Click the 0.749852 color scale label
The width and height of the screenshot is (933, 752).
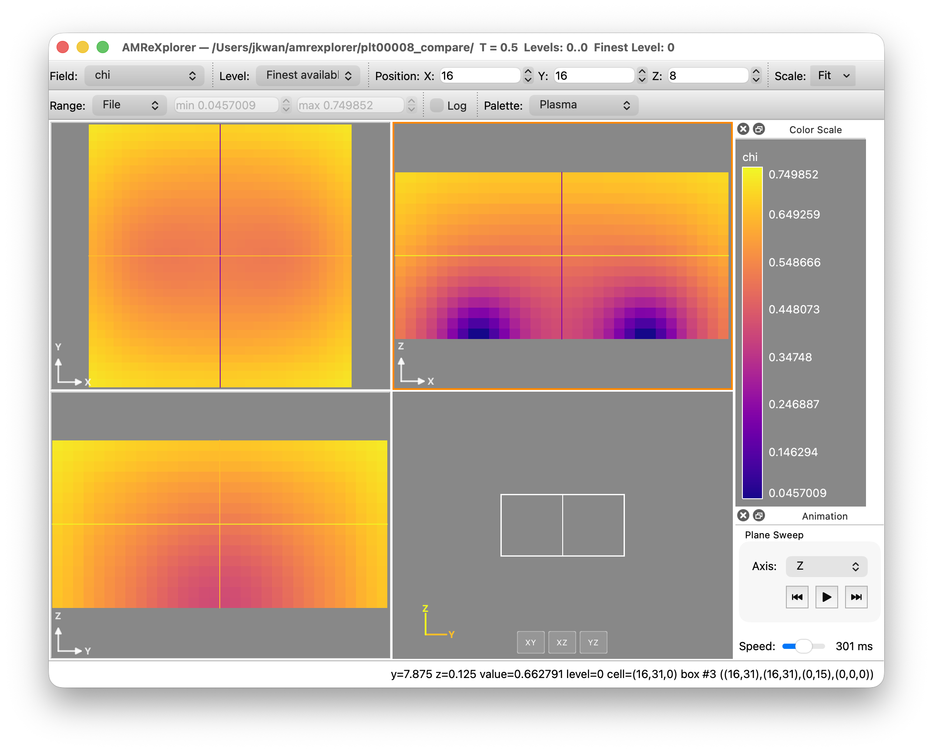pyautogui.click(x=793, y=175)
